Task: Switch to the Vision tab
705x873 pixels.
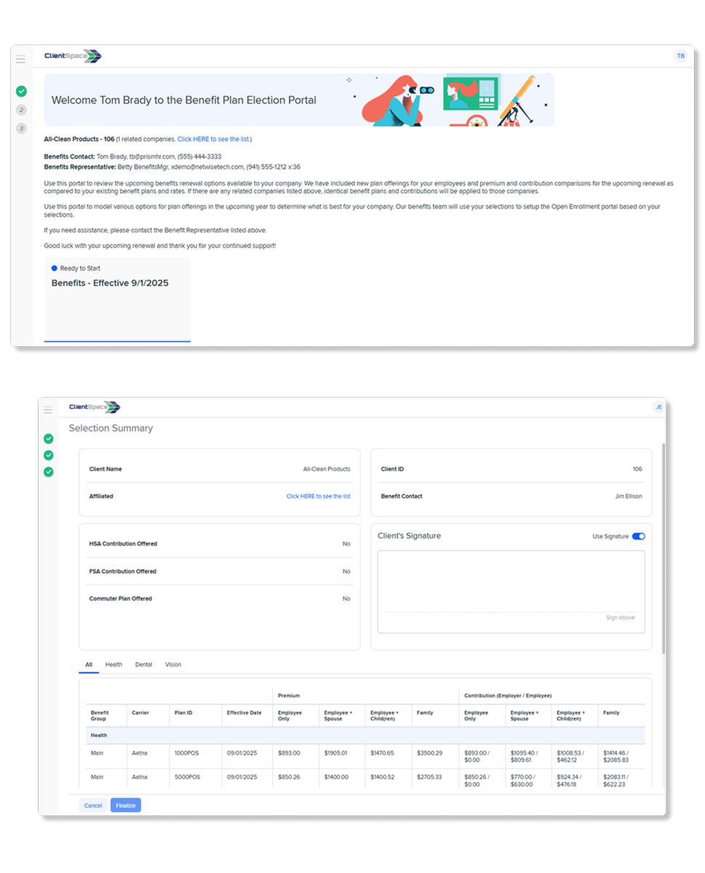Action: pyautogui.click(x=172, y=664)
